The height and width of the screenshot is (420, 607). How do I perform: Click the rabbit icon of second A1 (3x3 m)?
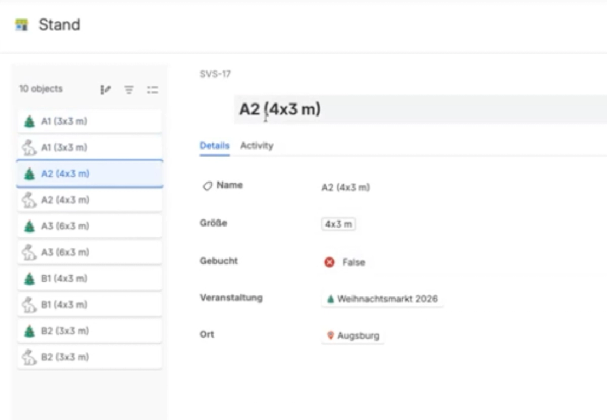pos(29,147)
